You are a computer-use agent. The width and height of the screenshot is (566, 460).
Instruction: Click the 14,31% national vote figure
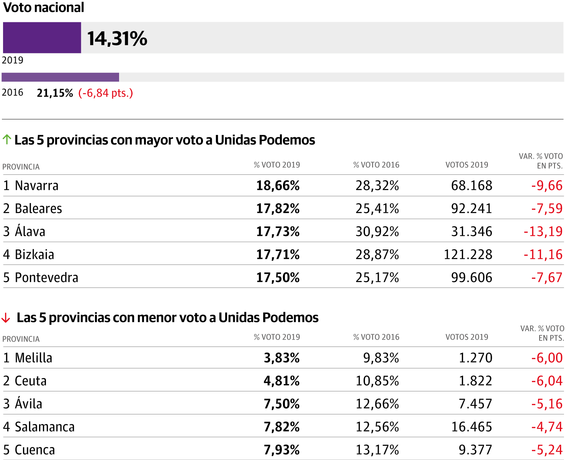pos(117,38)
